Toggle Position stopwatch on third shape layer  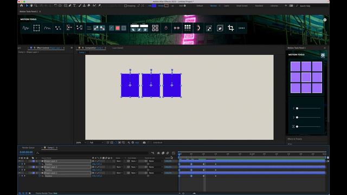pos(40,176)
